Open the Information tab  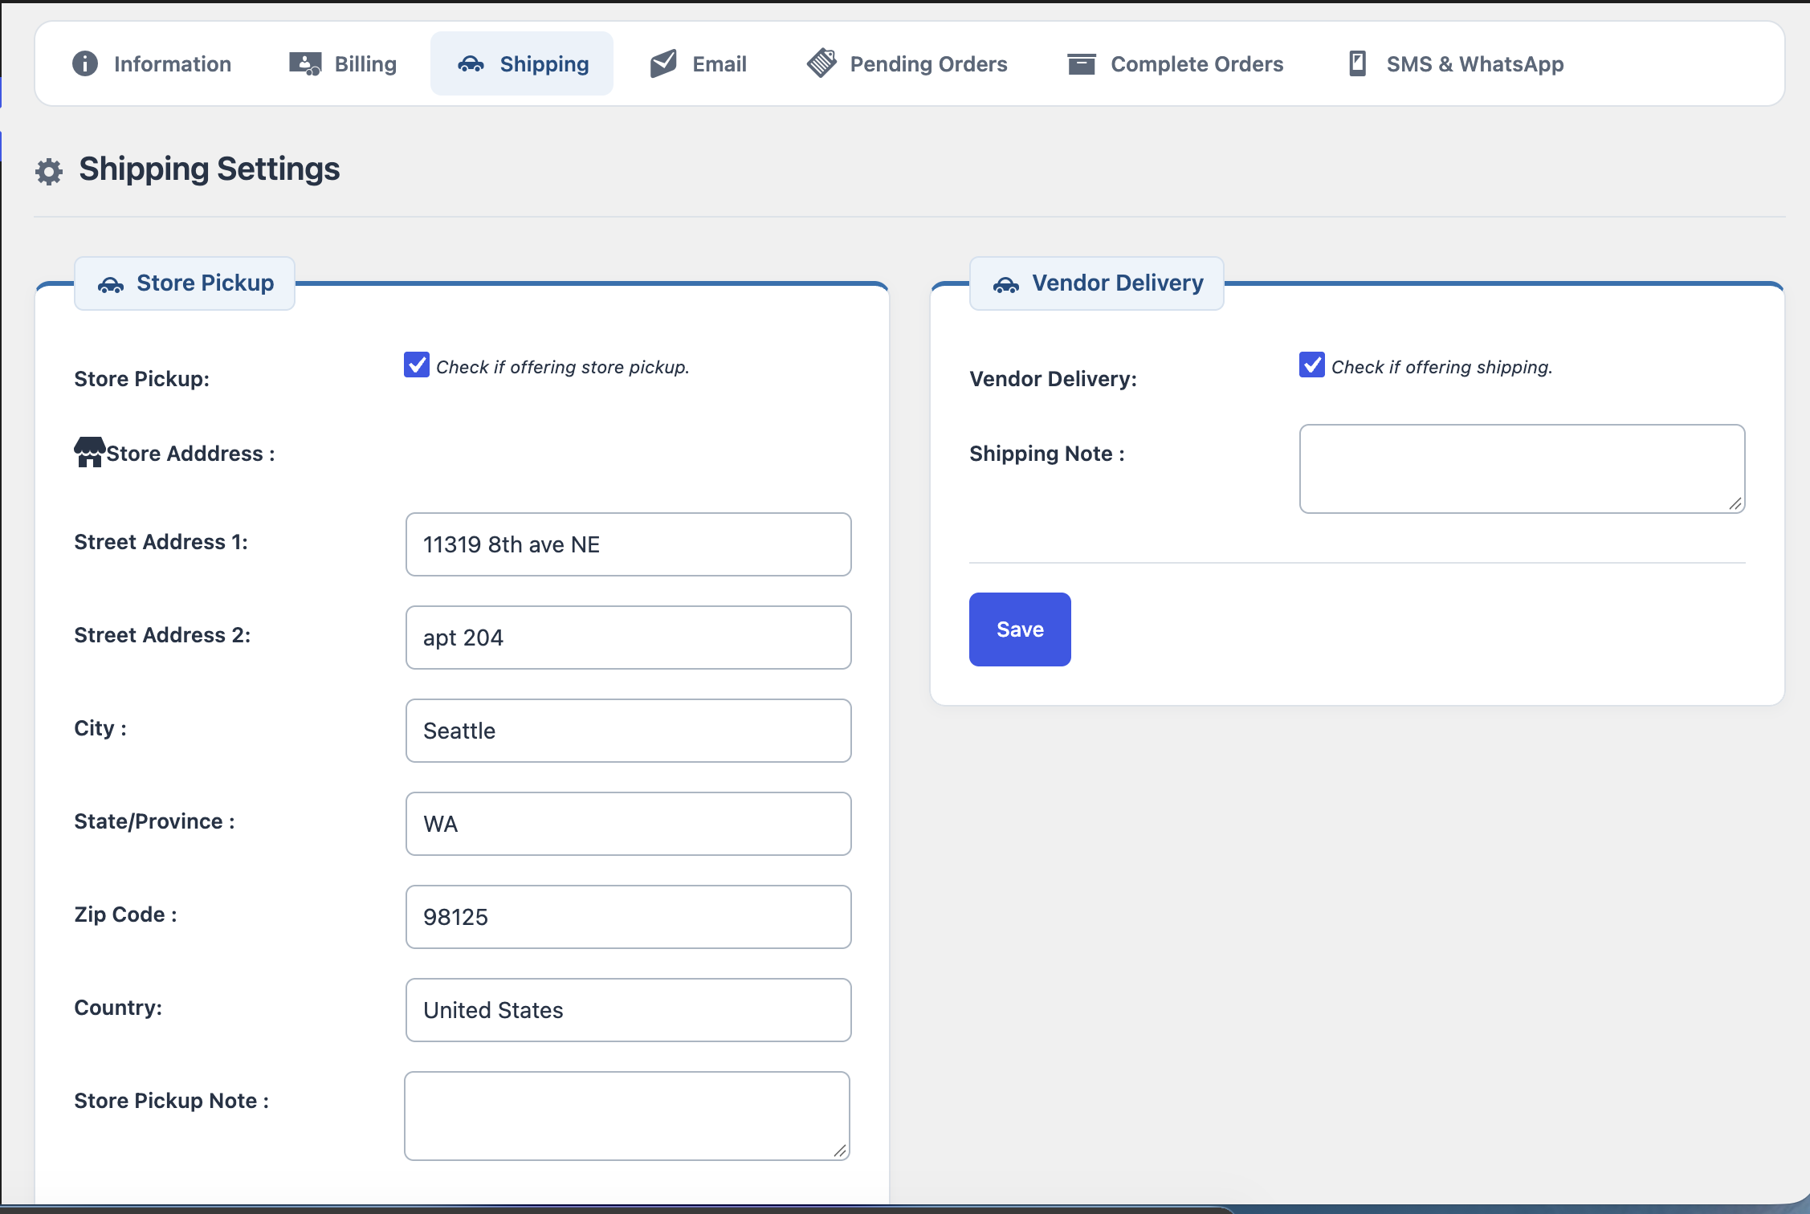point(153,63)
